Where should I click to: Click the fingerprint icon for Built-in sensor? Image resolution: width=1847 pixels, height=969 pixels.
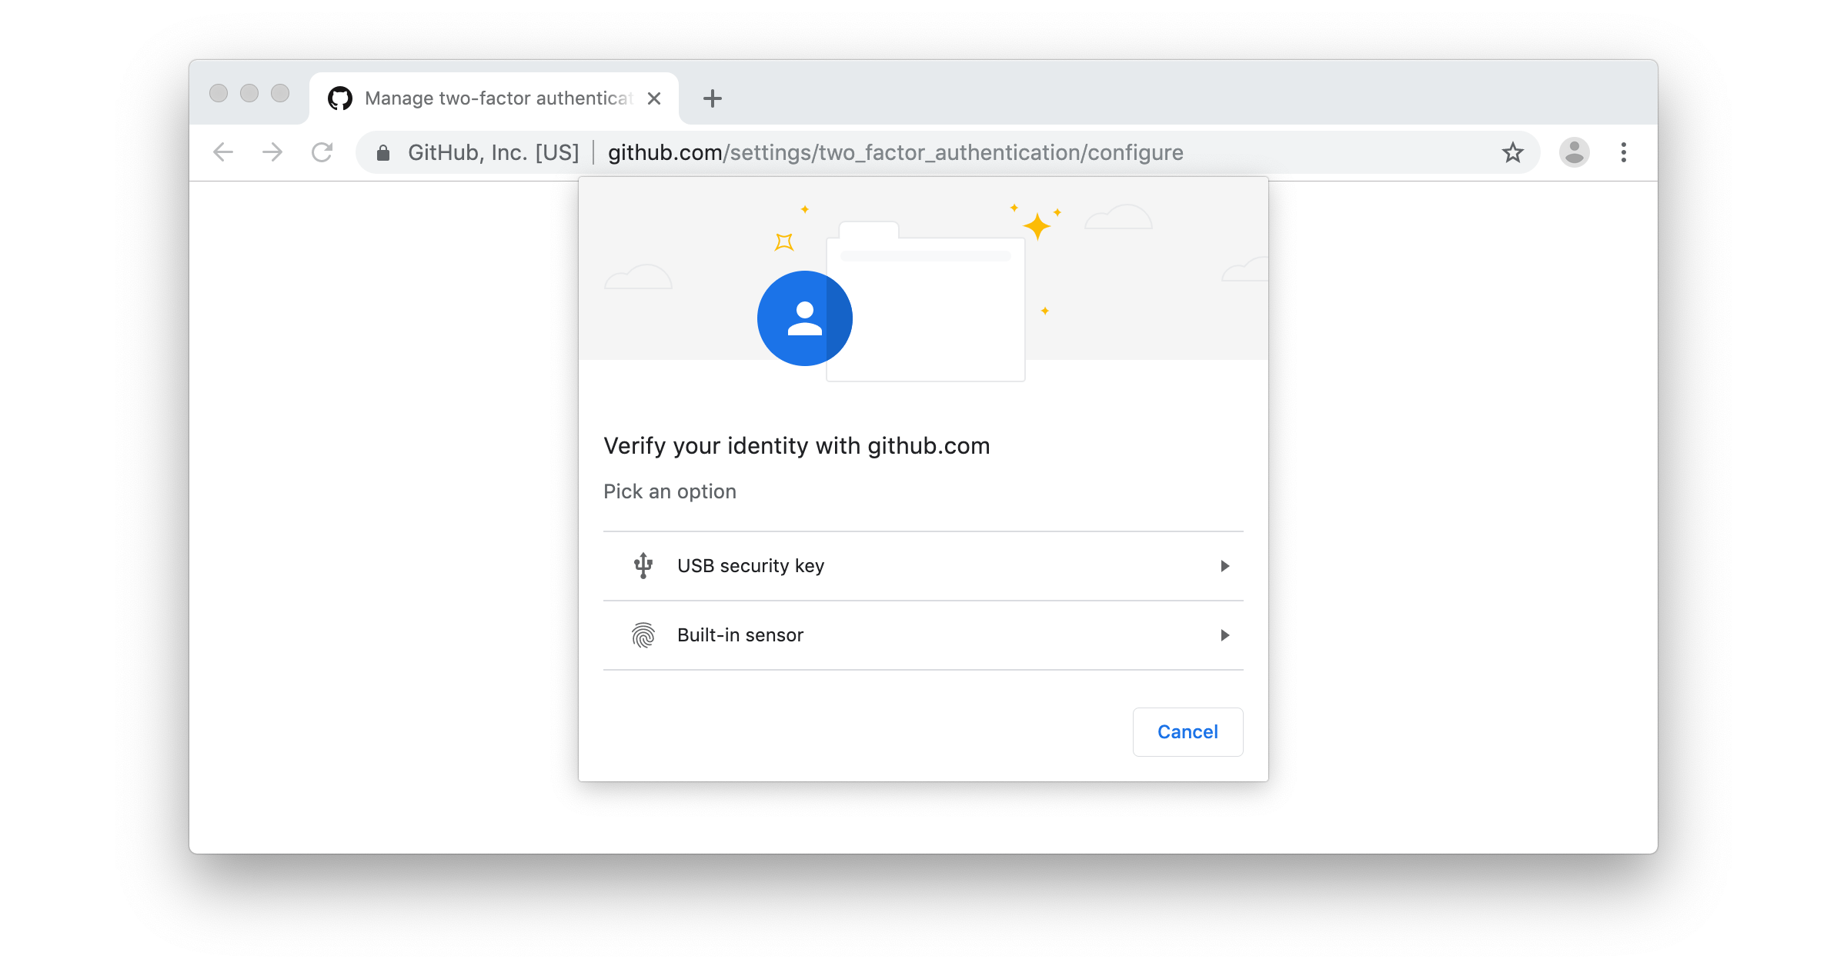[x=643, y=634]
